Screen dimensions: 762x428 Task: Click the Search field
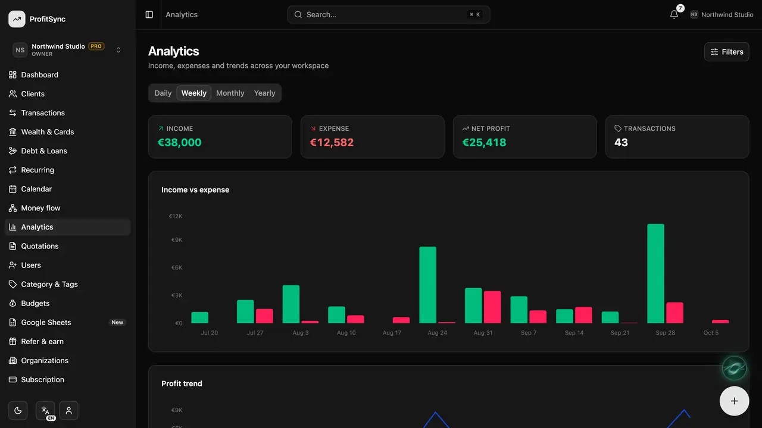[389, 14]
